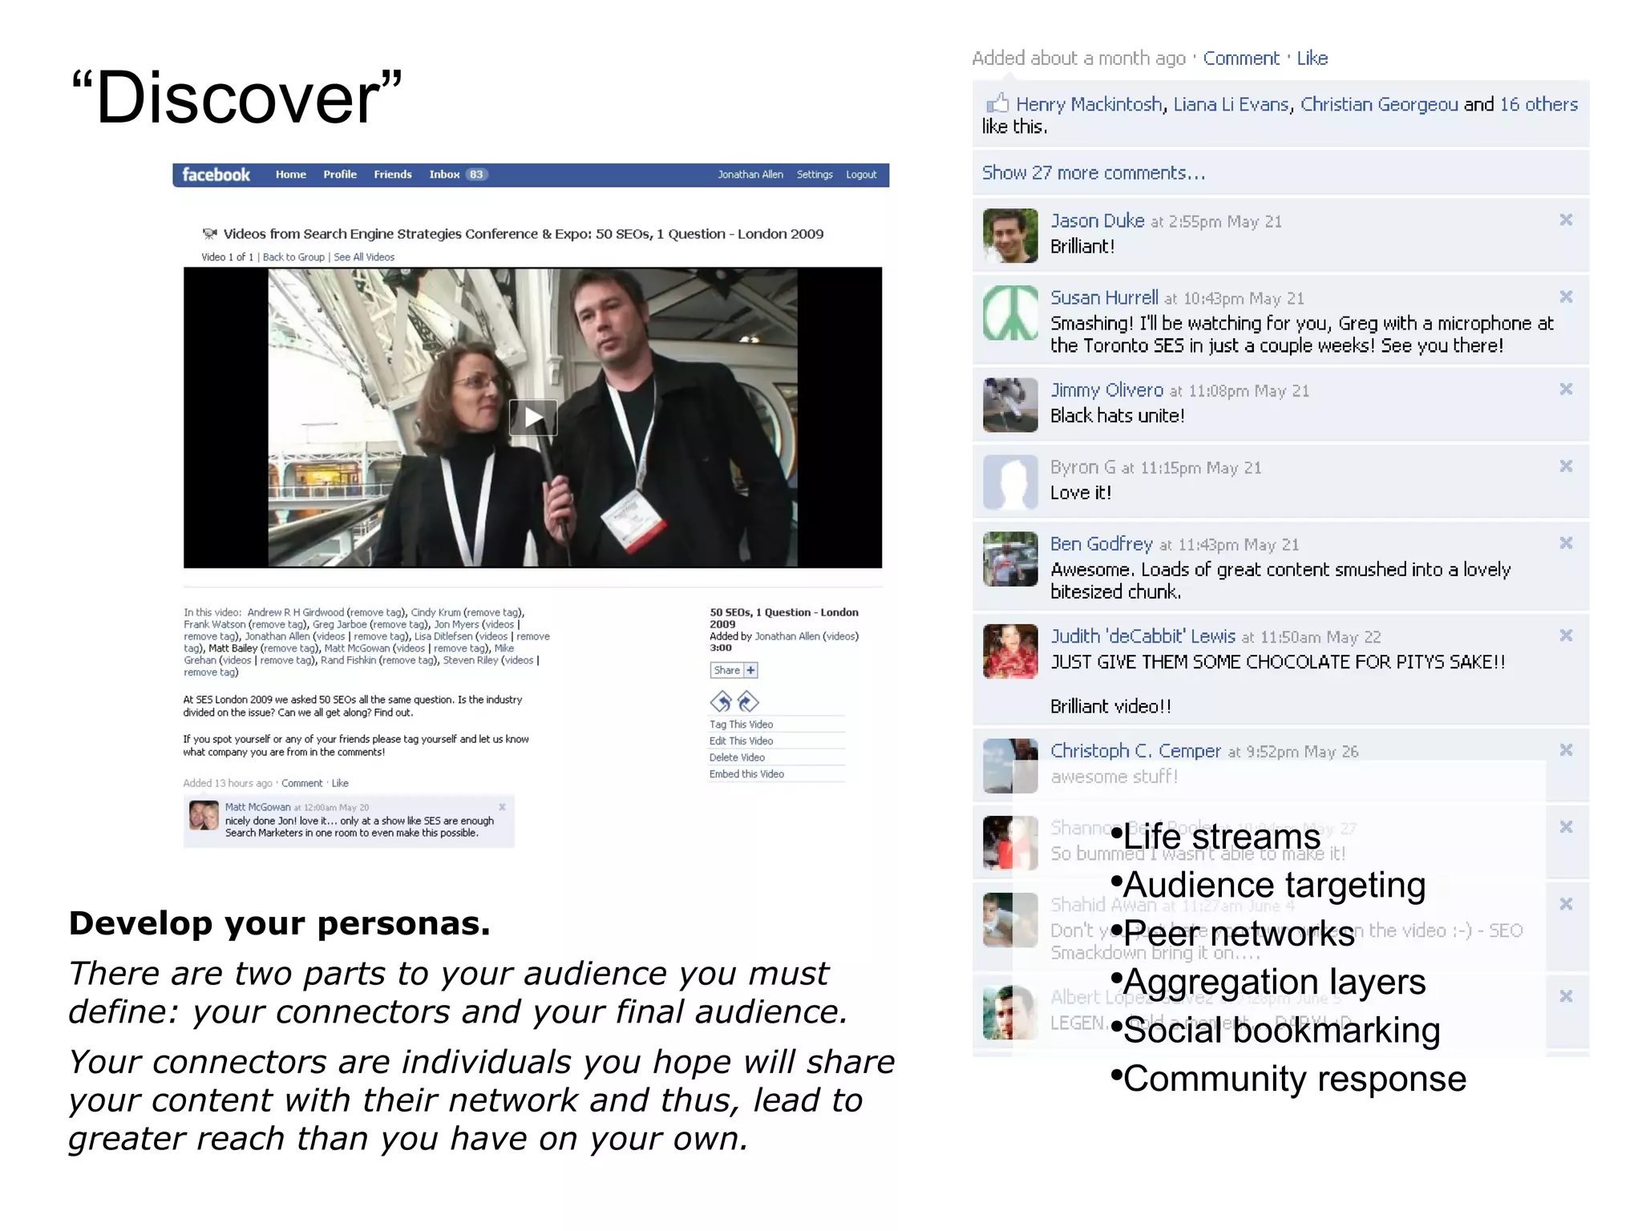Screen dimensions: 1642x1231
Task: Select Embed this Video
Action: pyautogui.click(x=746, y=774)
